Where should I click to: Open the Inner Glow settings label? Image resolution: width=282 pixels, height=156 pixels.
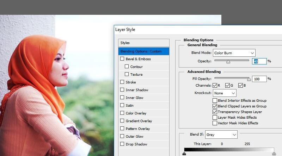135,98
